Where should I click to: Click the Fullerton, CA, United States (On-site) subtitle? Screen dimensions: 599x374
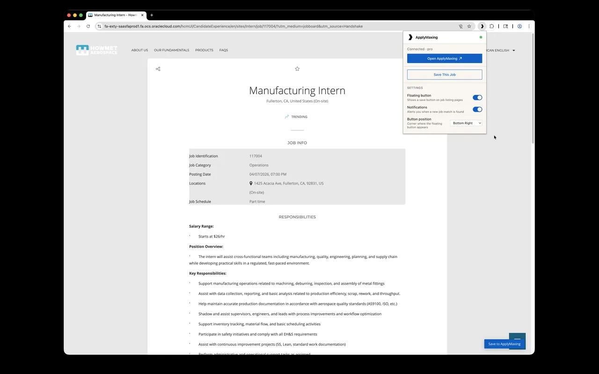[297, 101]
